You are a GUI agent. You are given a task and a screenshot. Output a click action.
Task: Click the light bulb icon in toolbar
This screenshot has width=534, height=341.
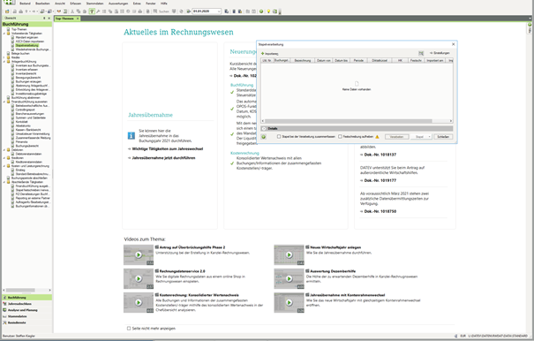click(x=268, y=11)
